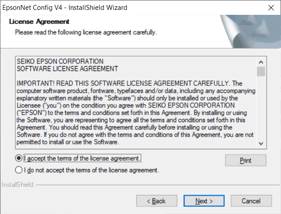Click the License Agreement heading
The height and width of the screenshot is (214, 281).
[39, 22]
